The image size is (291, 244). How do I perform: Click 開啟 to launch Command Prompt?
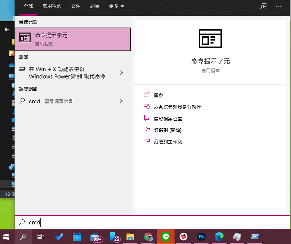159,95
